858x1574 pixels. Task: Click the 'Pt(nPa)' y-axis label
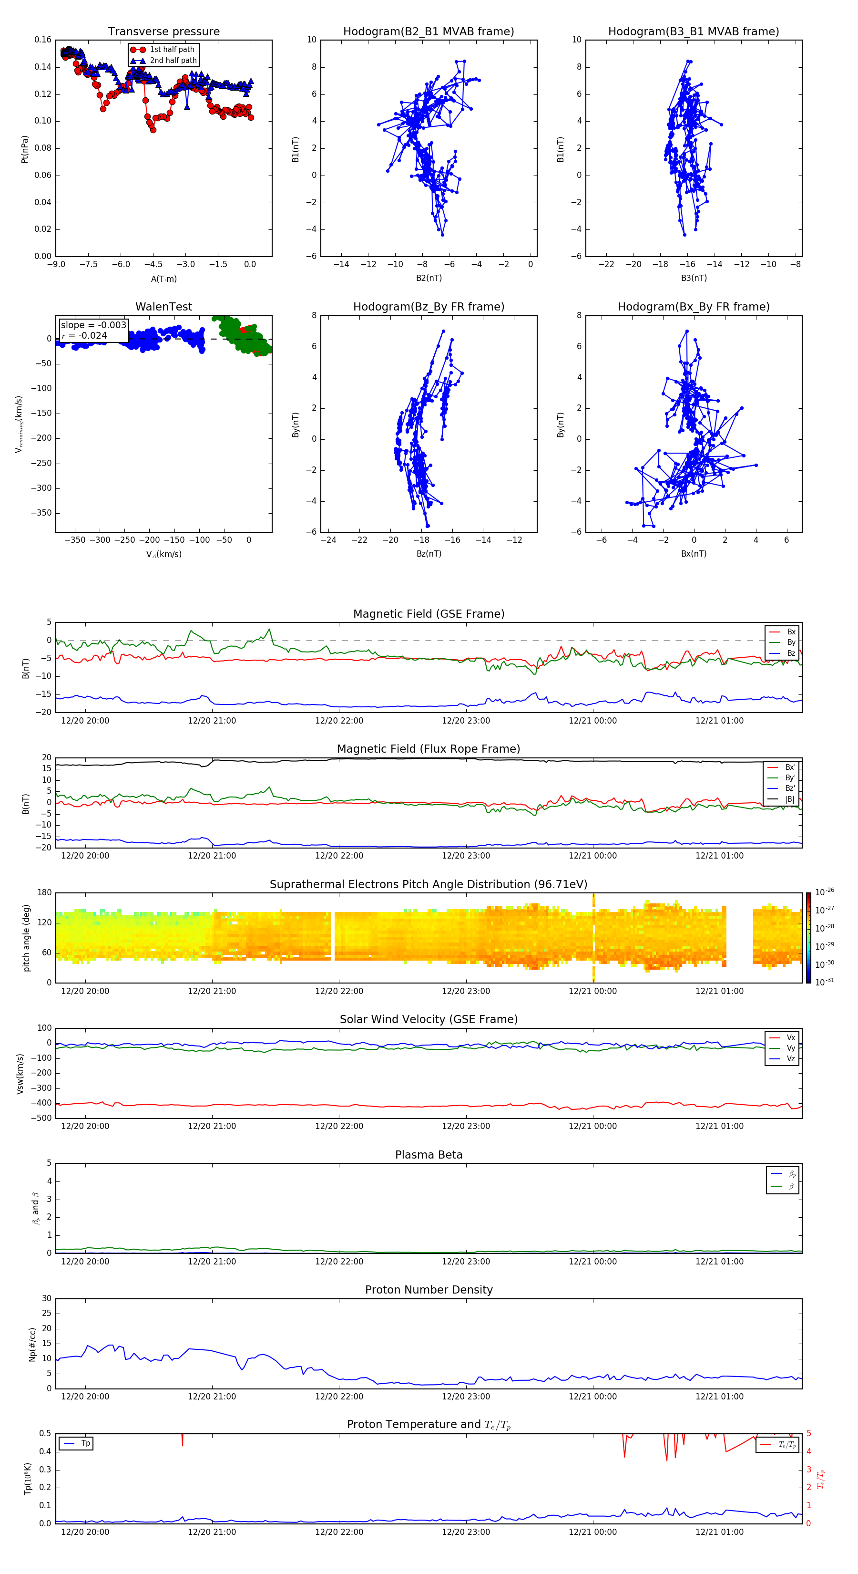(24, 148)
